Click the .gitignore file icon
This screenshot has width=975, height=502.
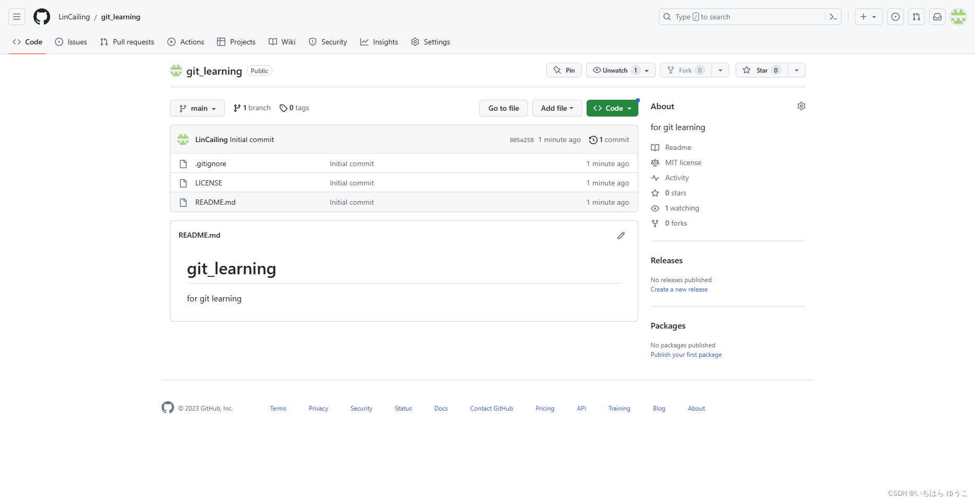183,164
